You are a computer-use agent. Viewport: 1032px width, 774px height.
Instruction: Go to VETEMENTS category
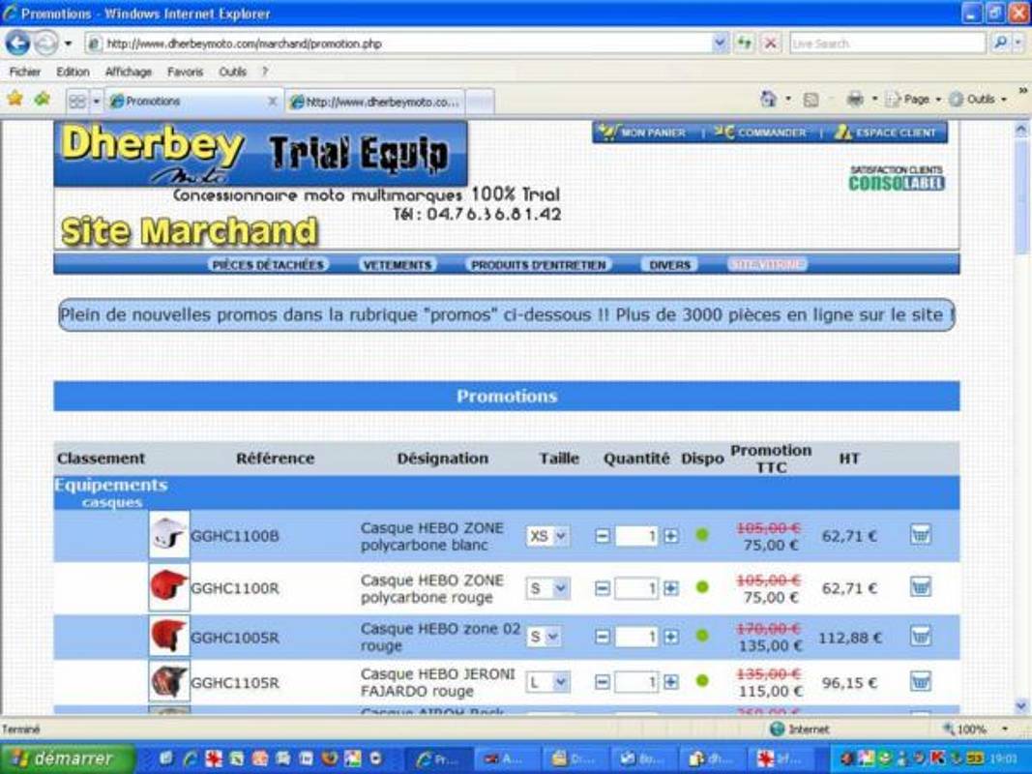(397, 264)
